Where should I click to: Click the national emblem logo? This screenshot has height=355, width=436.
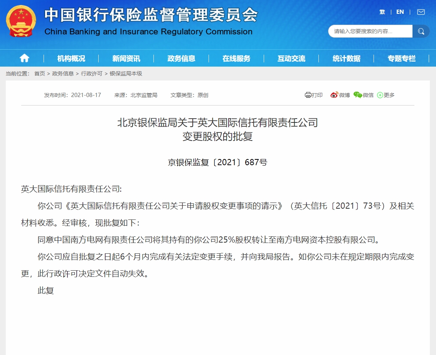(21, 22)
